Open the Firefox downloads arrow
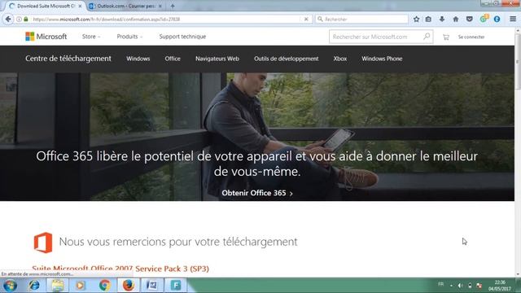 442,20
